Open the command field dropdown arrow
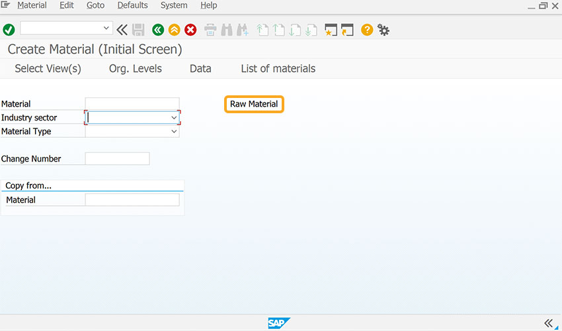This screenshot has height=331, width=562. (x=106, y=28)
